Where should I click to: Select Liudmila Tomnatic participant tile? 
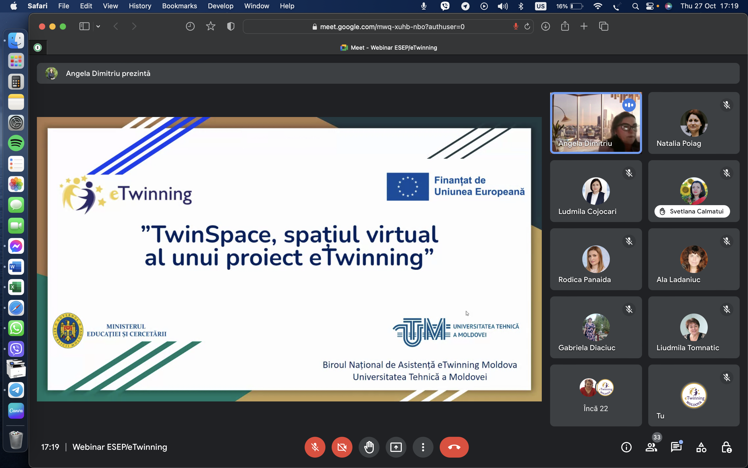pyautogui.click(x=694, y=327)
